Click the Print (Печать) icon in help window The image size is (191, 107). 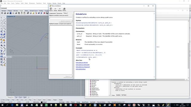pos(64,9)
